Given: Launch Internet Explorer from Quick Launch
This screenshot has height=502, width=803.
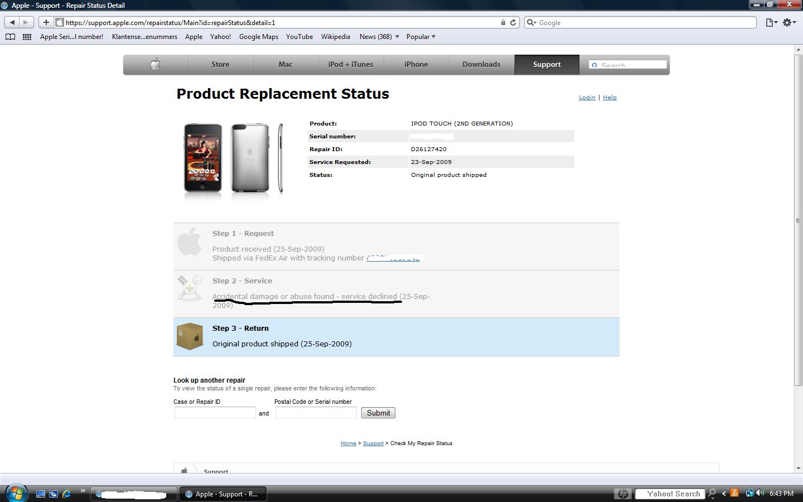Looking at the screenshot, I should coord(67,494).
